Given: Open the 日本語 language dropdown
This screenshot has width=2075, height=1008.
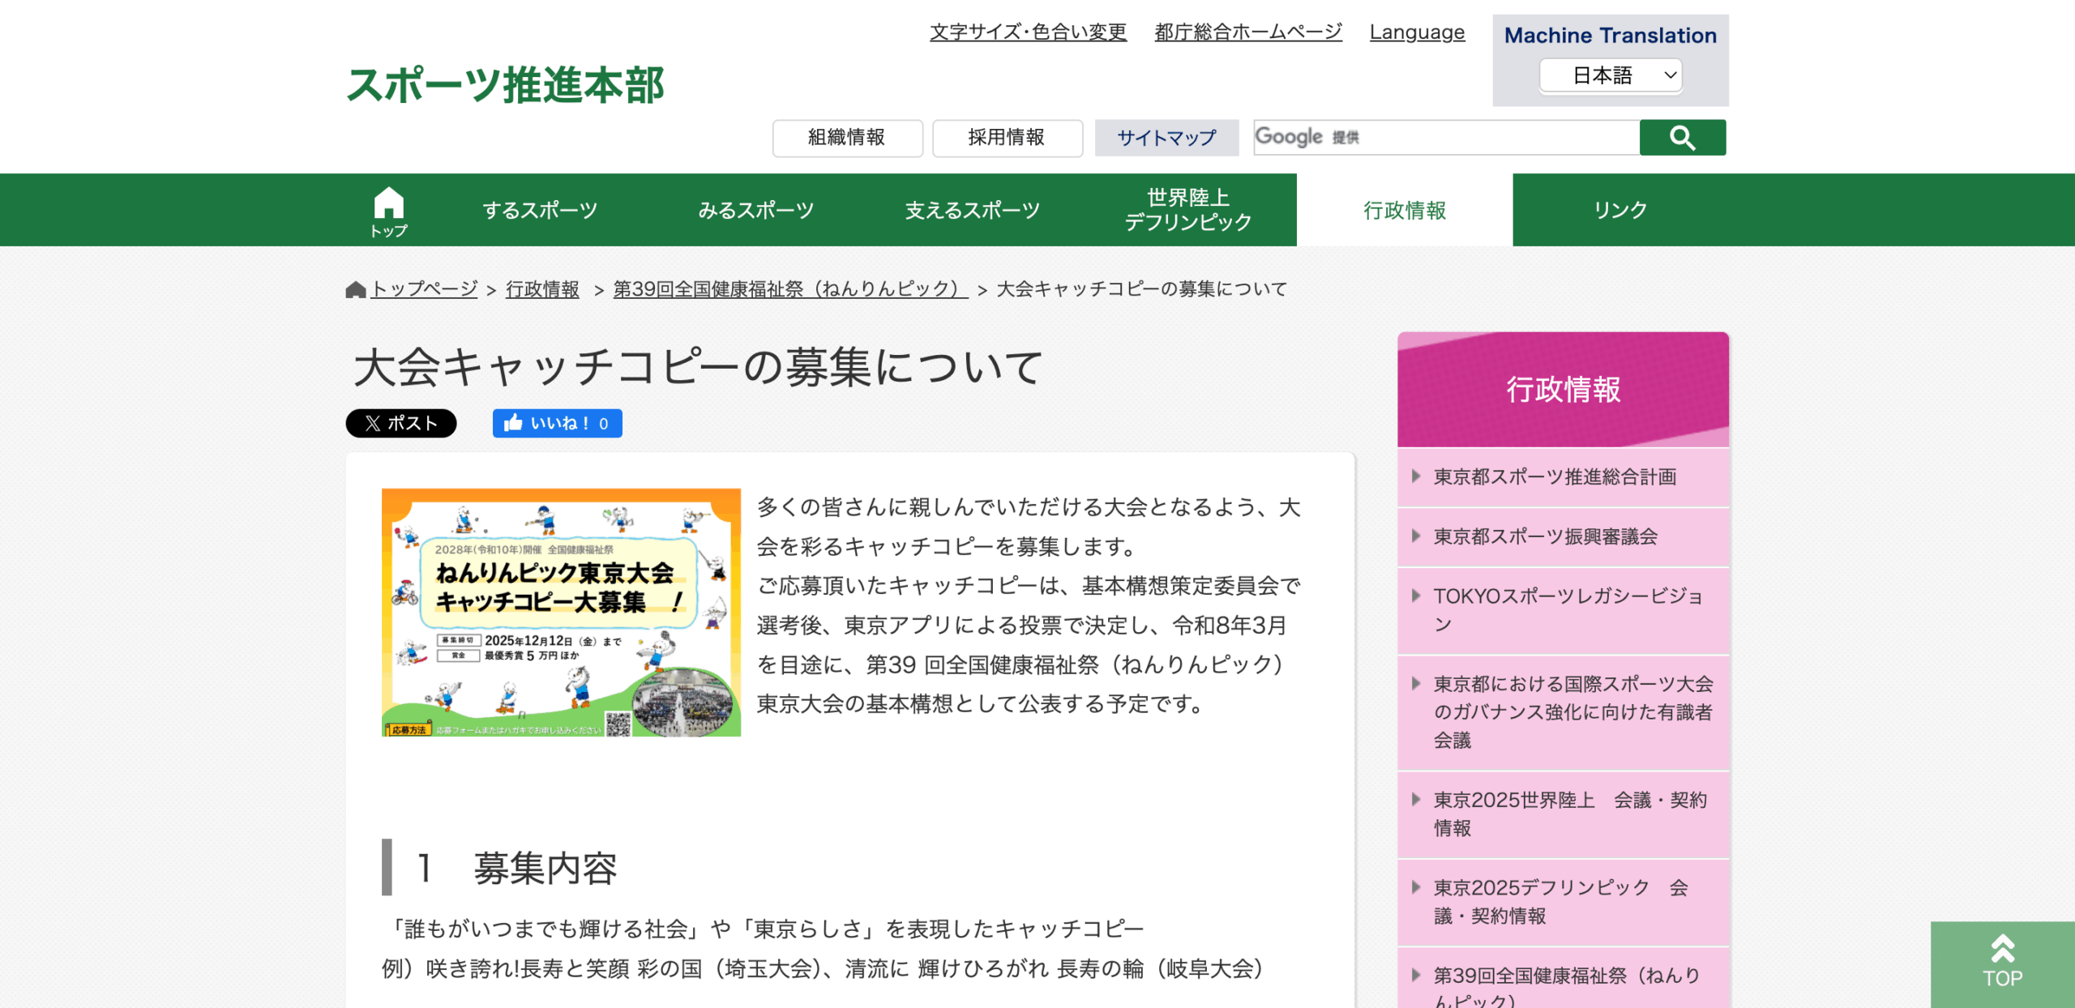Looking at the screenshot, I should coord(1610,75).
